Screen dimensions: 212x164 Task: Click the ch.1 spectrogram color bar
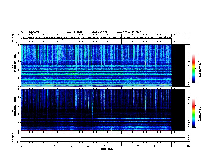[194, 69]
